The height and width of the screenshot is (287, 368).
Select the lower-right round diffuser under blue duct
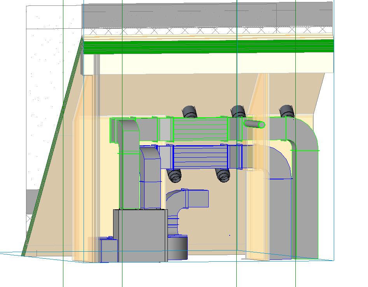pyautogui.click(x=223, y=176)
